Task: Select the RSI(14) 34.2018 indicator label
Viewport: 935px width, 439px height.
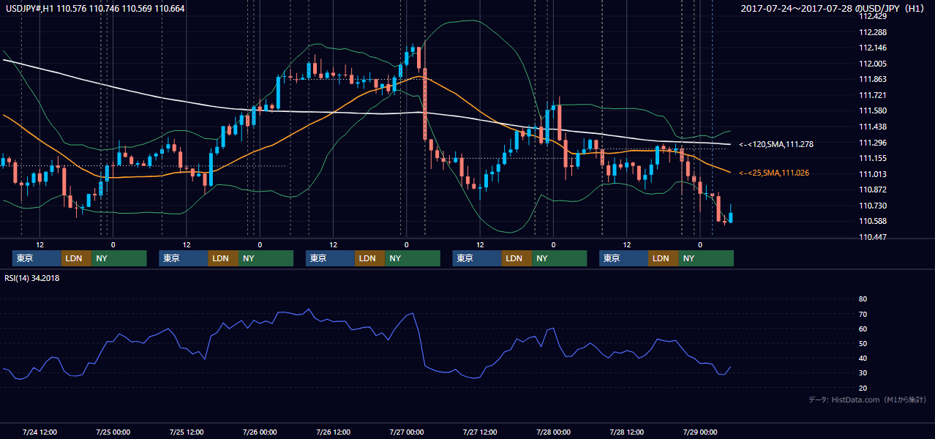Action: pos(31,278)
